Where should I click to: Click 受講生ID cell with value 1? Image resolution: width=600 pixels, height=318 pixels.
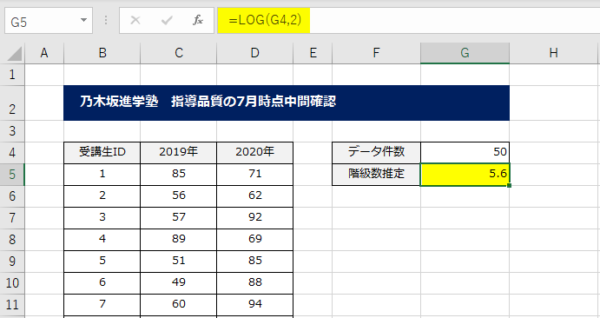point(102,175)
